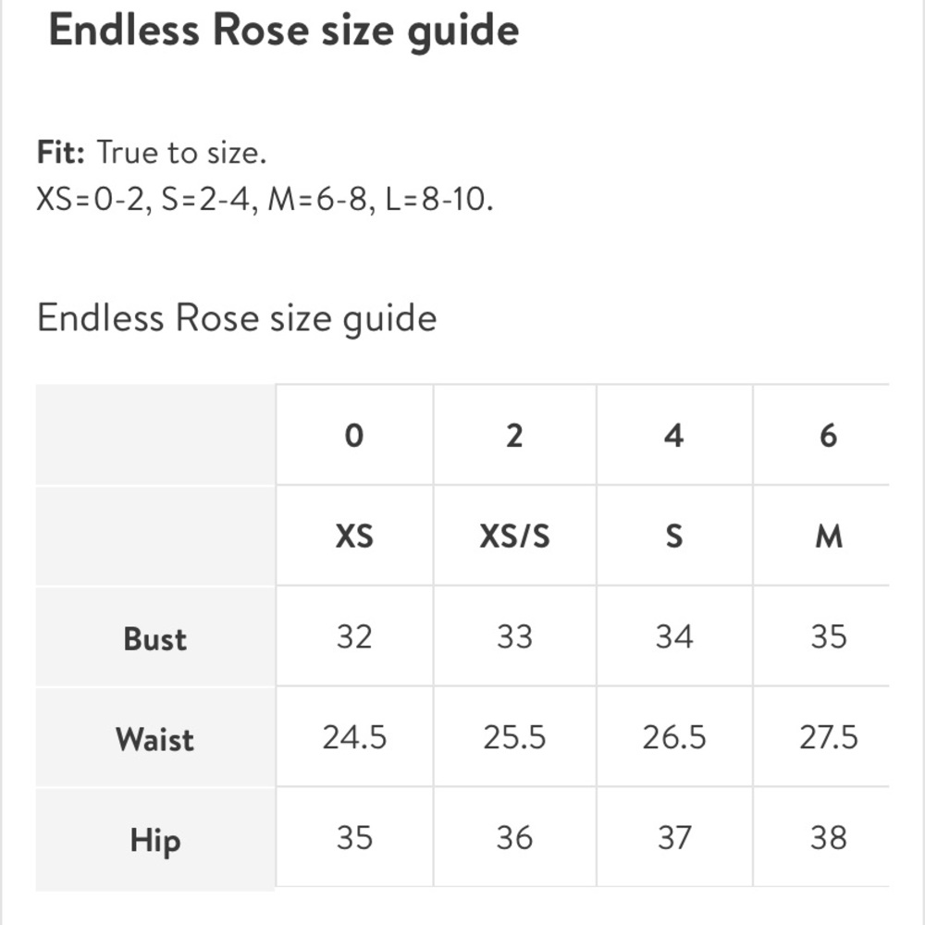
Task: Click the Waist row header
Action: pos(155,737)
